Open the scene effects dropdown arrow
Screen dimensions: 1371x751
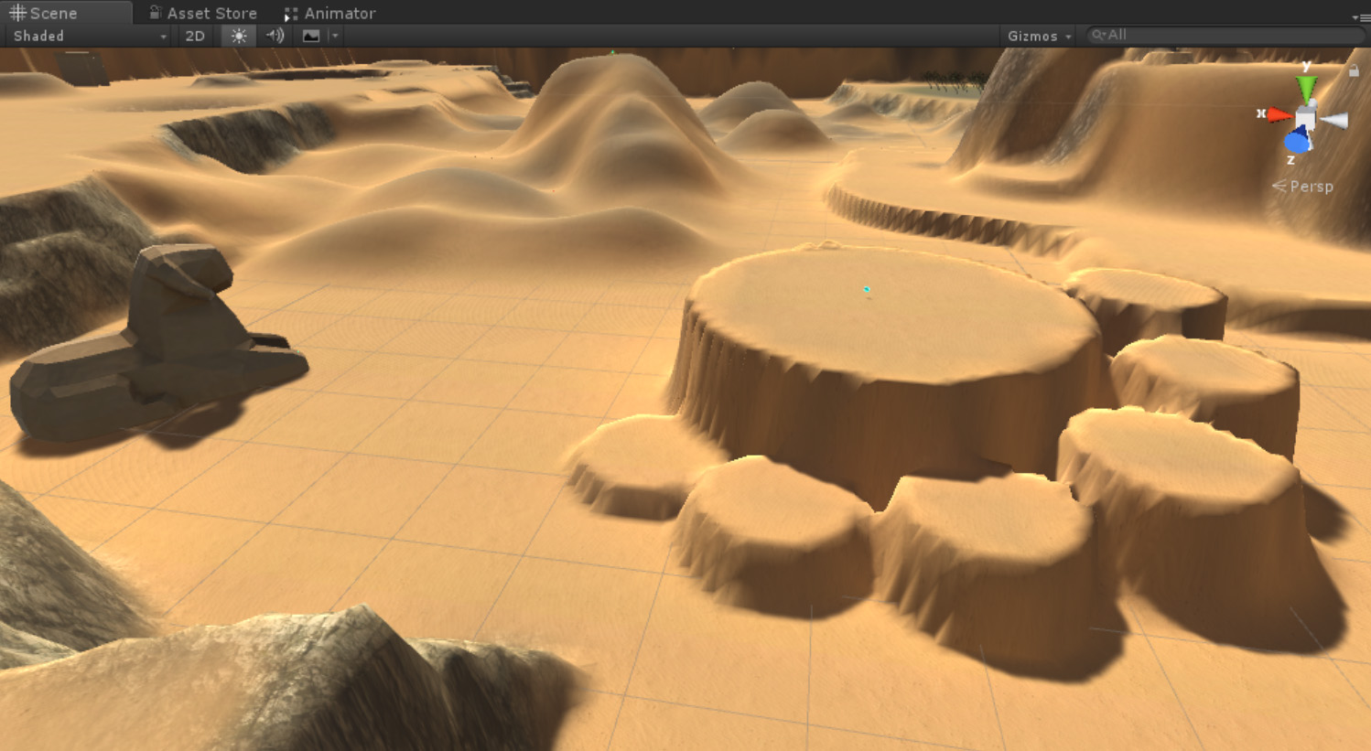(335, 36)
